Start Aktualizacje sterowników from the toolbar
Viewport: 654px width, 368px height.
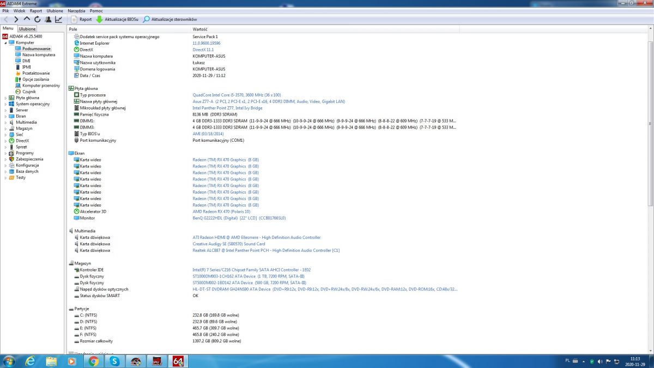(x=169, y=19)
